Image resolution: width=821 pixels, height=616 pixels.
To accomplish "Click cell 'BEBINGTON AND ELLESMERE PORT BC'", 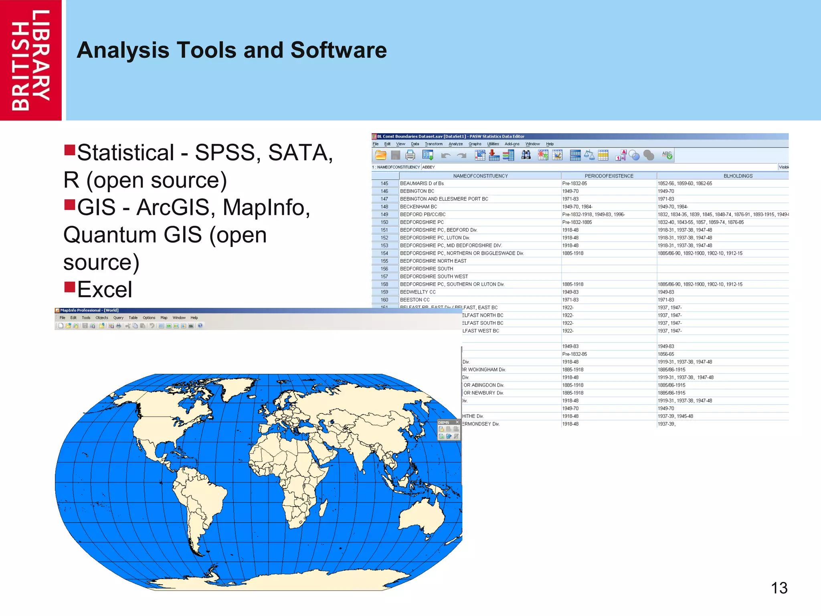I will 480,199.
